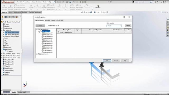Expand the C channel CH 220 X 20(4) feature
The width and height of the screenshot is (169, 95).
coord(2,53)
